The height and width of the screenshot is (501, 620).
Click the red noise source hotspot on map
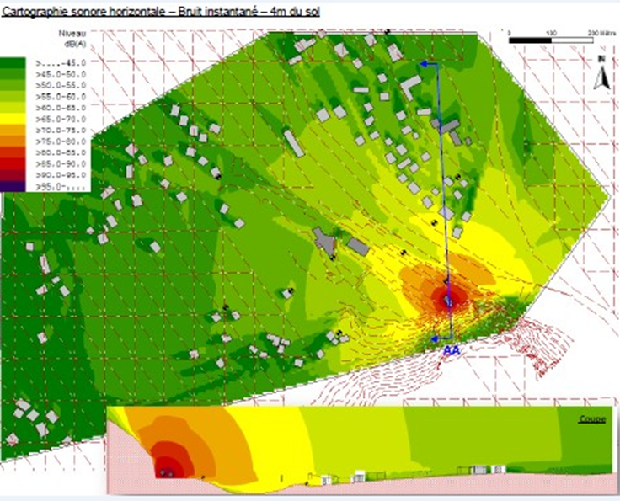point(449,301)
